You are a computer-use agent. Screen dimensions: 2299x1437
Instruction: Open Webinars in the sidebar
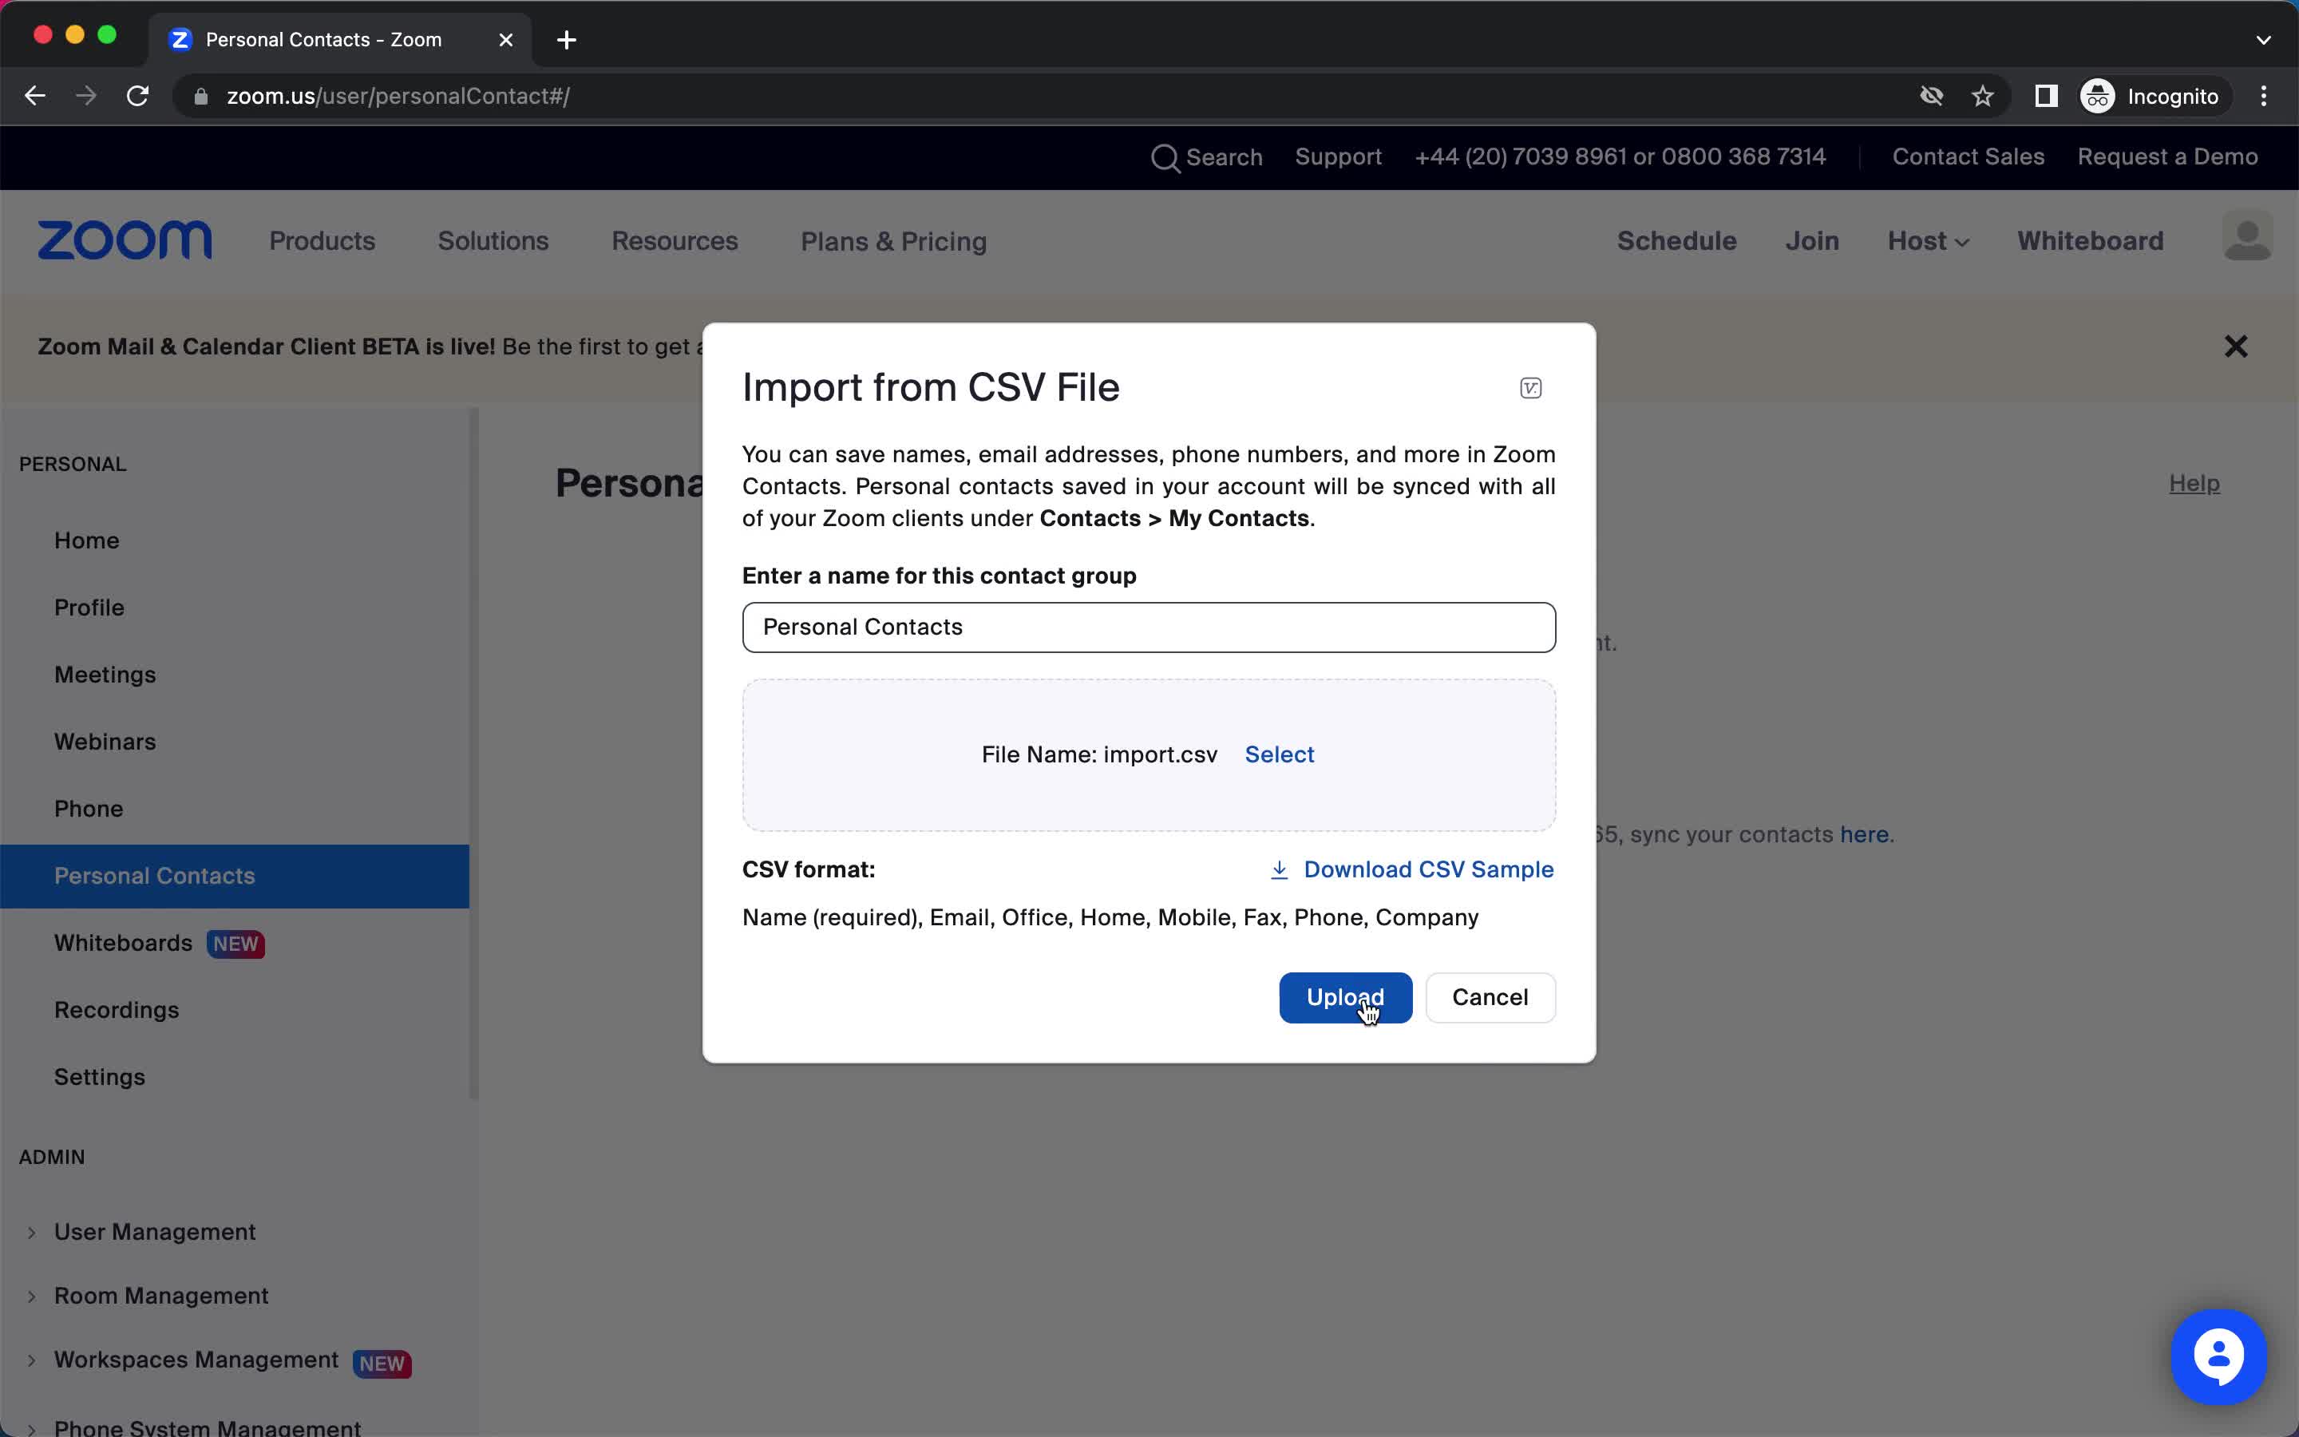click(105, 742)
